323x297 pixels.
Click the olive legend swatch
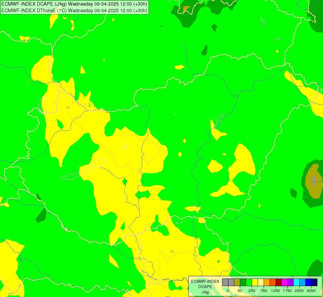click(x=237, y=282)
